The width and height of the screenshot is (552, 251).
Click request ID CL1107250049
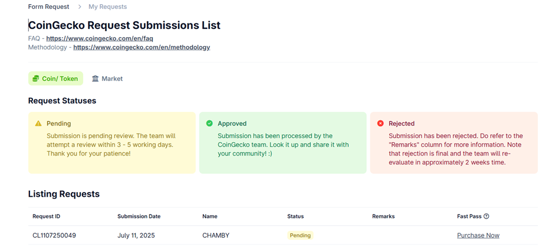pos(54,236)
